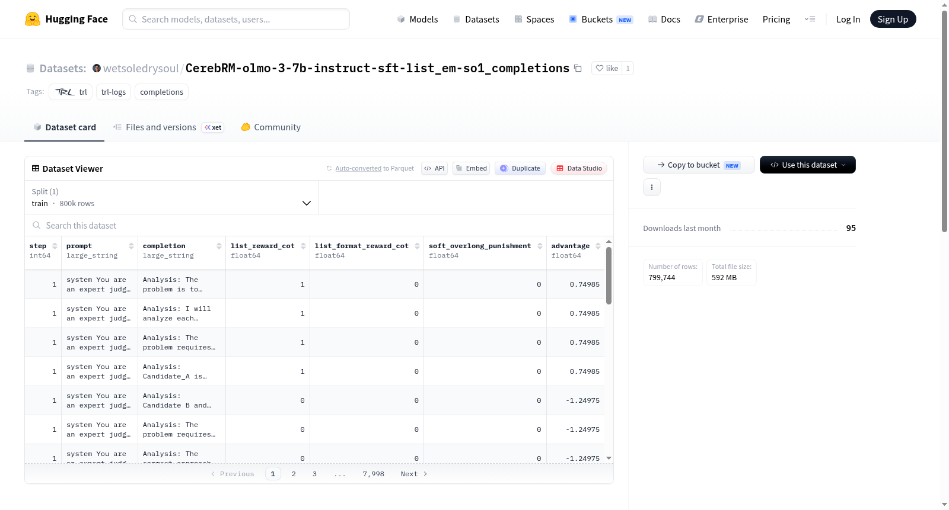This screenshot has height=510, width=949.
Task: Focus the Search this dataset field
Action: [319, 225]
